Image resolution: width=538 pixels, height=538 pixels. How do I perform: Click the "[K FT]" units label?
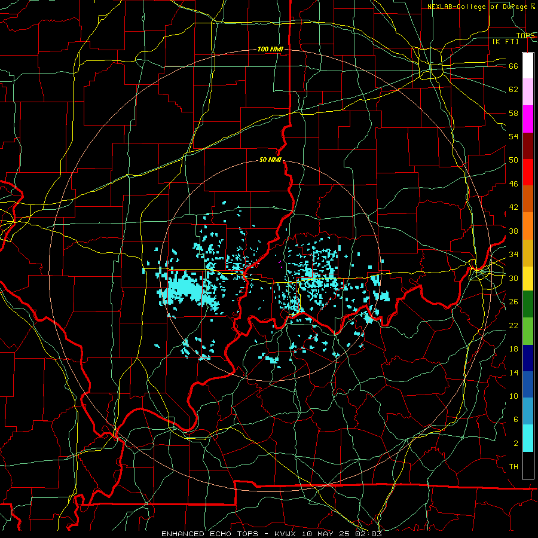(x=505, y=41)
